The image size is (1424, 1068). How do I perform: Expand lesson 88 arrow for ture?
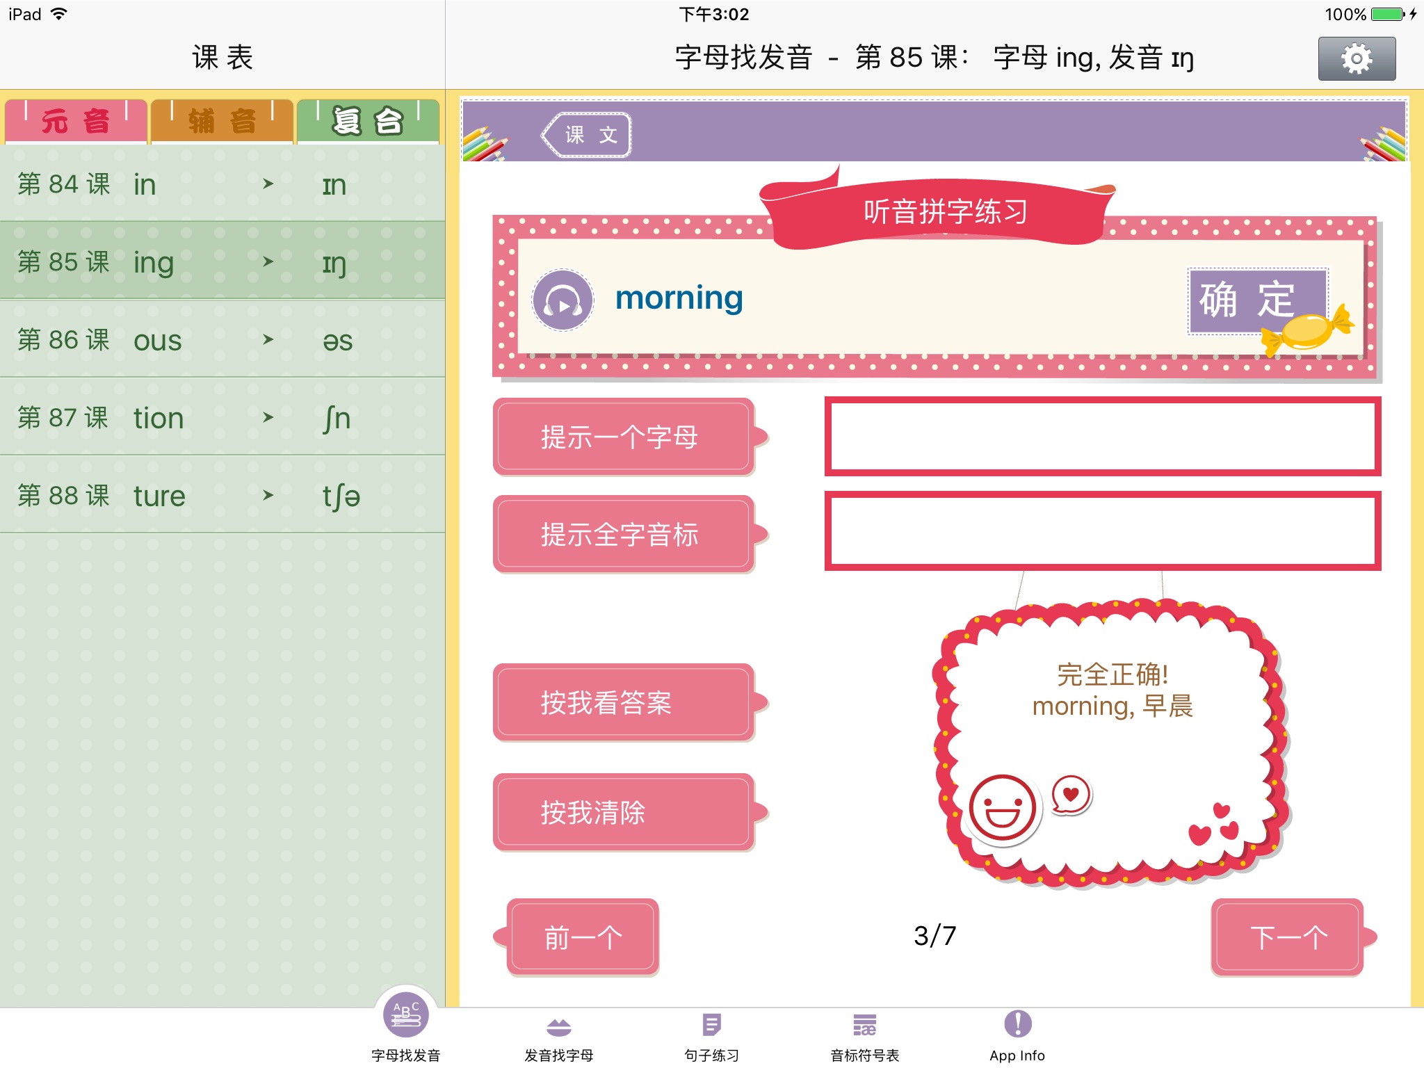pyautogui.click(x=268, y=496)
